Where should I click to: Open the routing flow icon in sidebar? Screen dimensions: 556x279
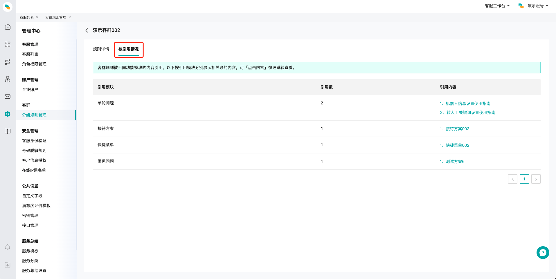[8, 62]
